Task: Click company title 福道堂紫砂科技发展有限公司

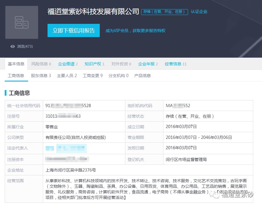Action: [93, 11]
